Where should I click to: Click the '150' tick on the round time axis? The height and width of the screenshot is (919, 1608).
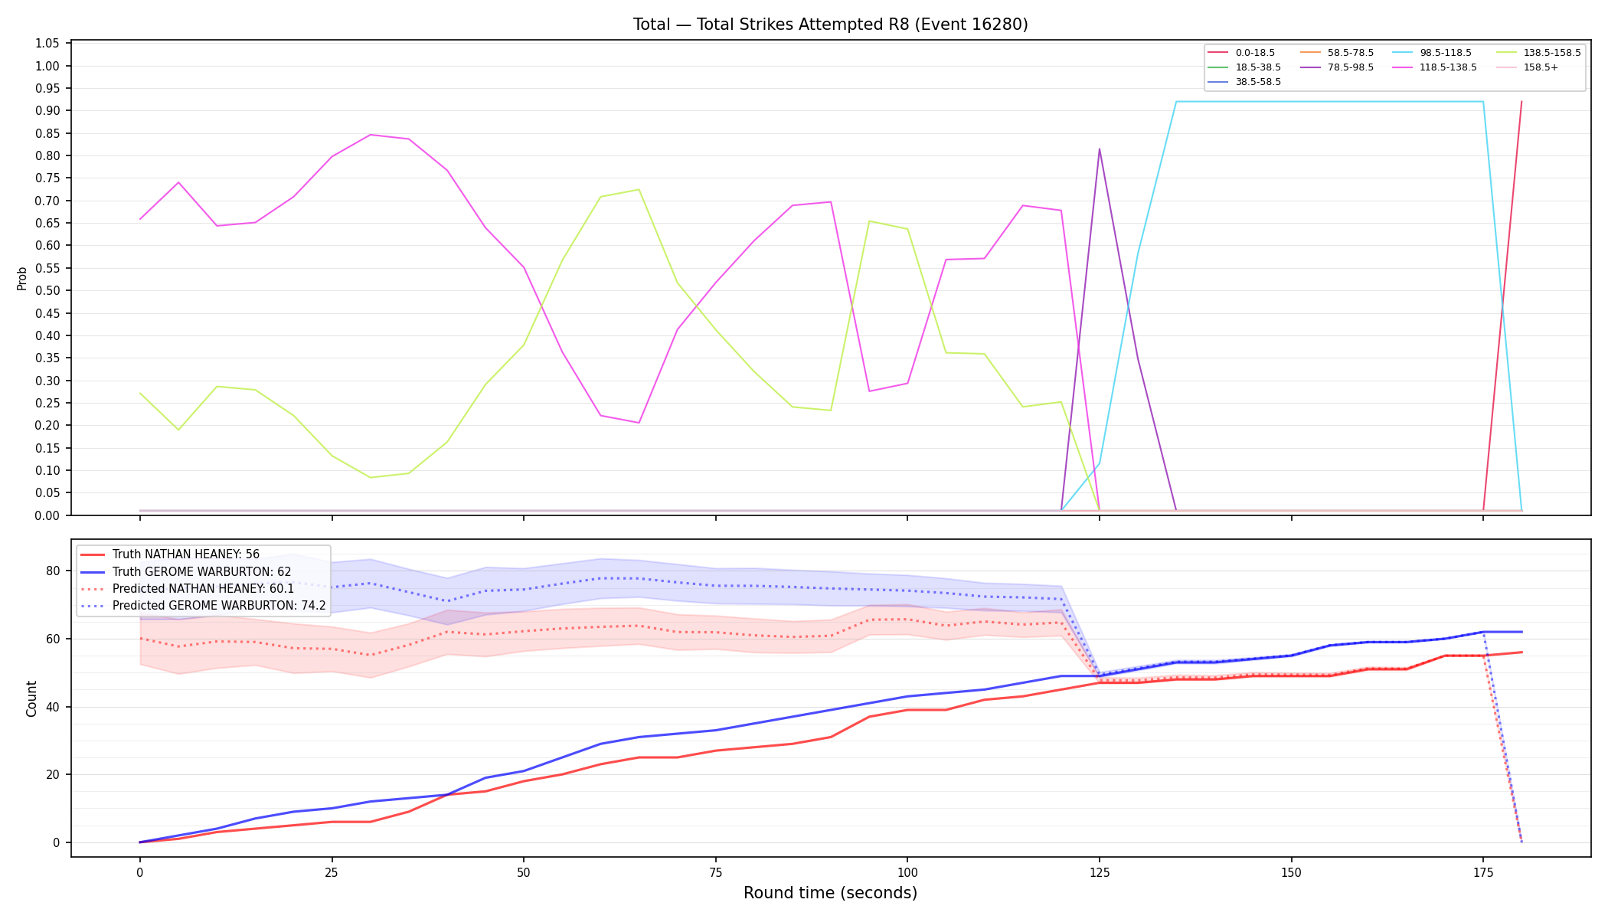[1292, 872]
